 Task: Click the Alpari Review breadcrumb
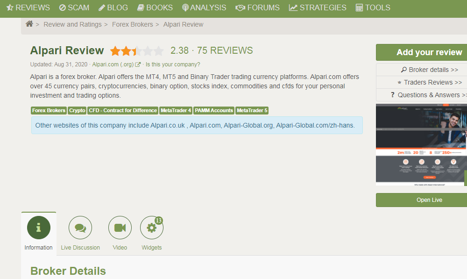click(x=183, y=24)
